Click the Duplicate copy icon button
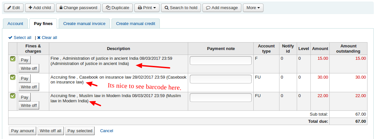The height and width of the screenshot is (139, 375). pos(108,8)
